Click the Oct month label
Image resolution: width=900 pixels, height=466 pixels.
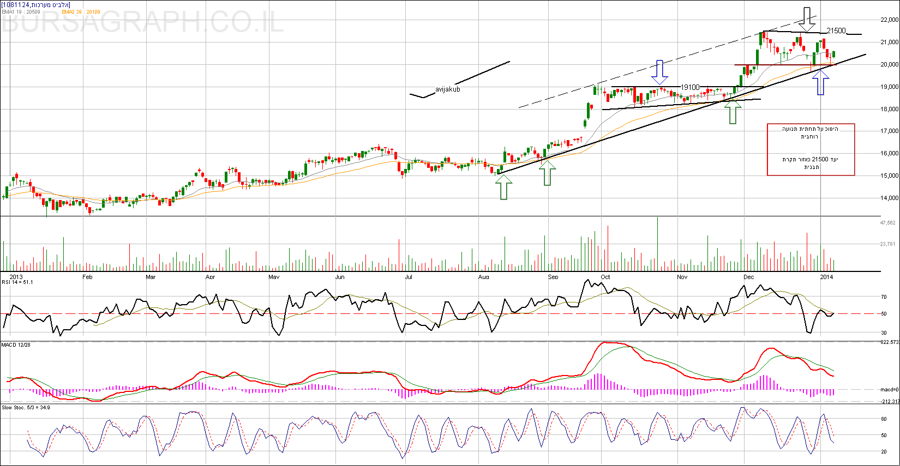click(x=605, y=277)
